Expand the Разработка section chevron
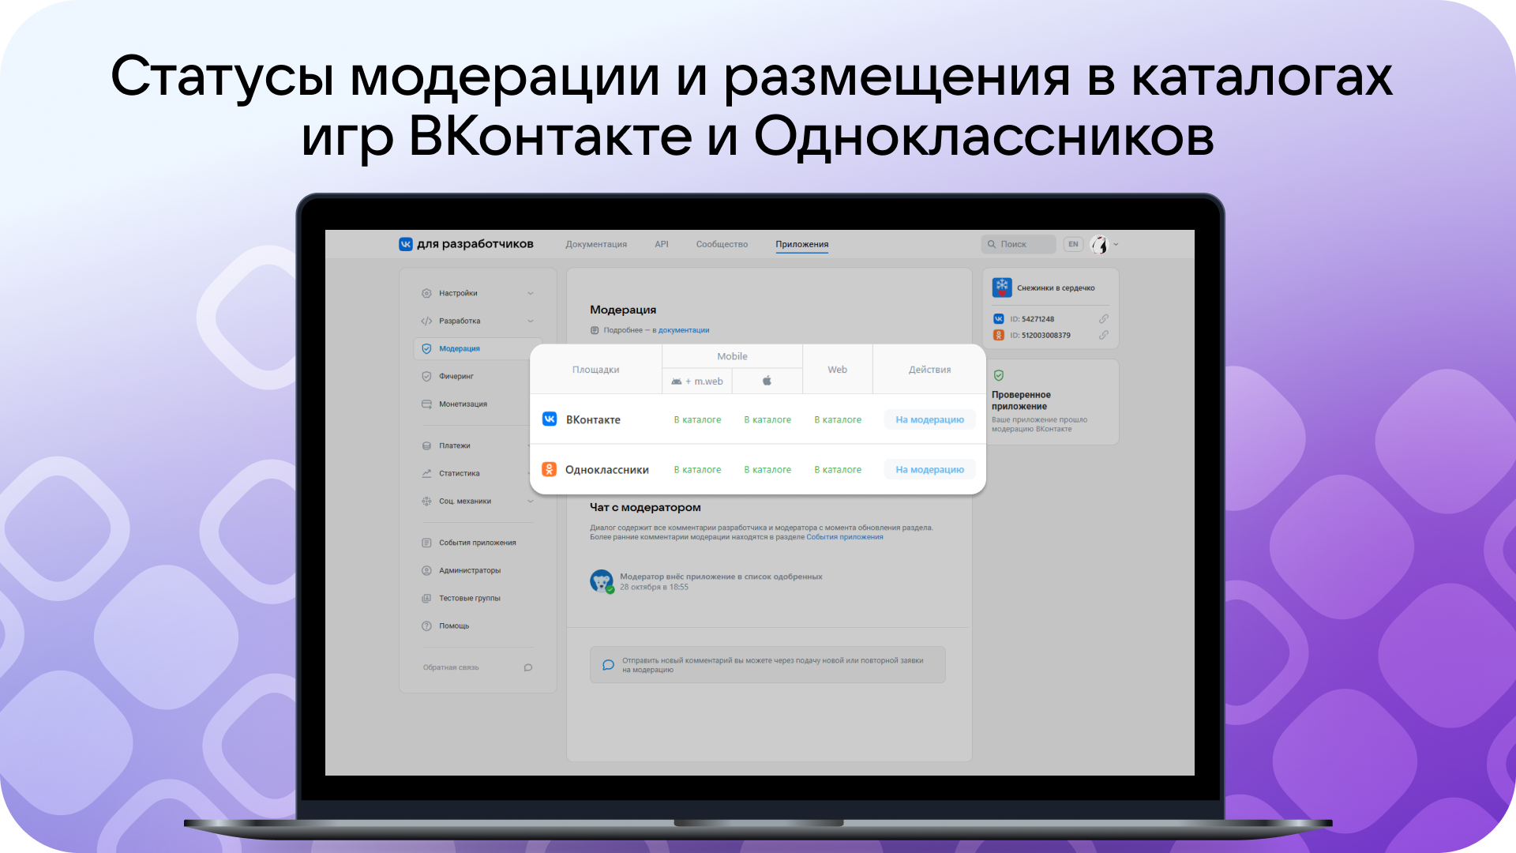 point(531,321)
